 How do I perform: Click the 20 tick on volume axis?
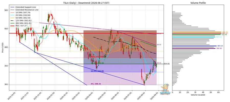(188, 92)
